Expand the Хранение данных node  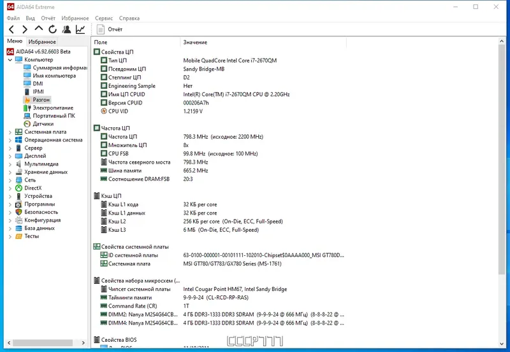coord(10,172)
